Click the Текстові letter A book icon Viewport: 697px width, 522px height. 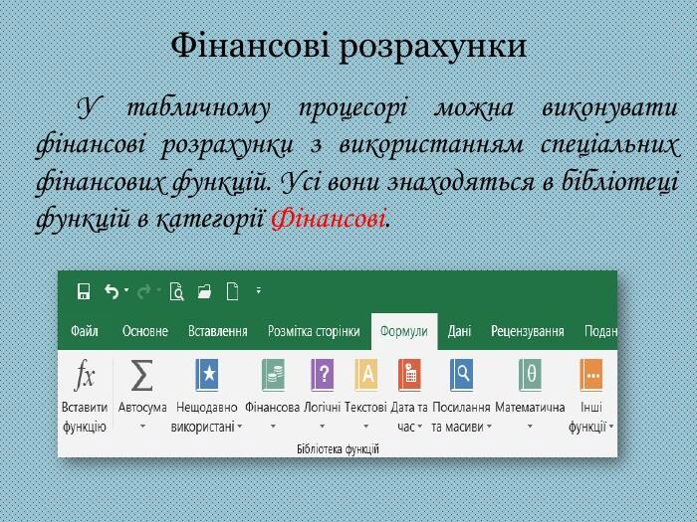pos(366,376)
